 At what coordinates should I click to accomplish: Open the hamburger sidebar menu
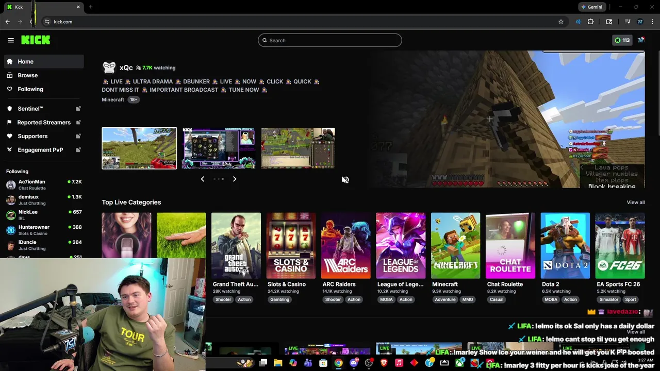(11, 40)
